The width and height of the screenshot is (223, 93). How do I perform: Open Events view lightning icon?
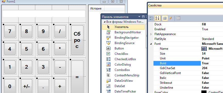click(x=170, y=18)
